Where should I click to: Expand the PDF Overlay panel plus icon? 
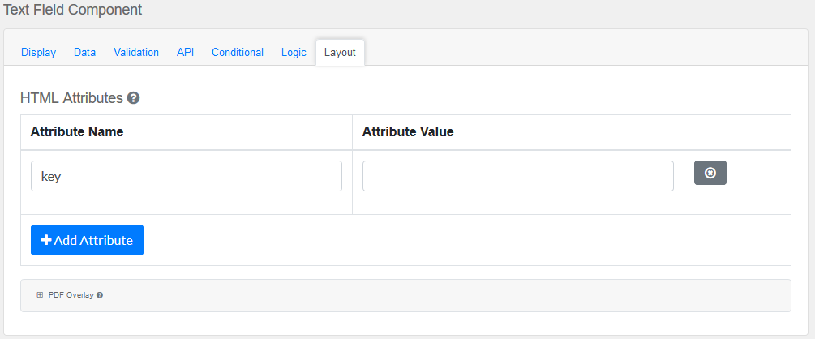[40, 295]
